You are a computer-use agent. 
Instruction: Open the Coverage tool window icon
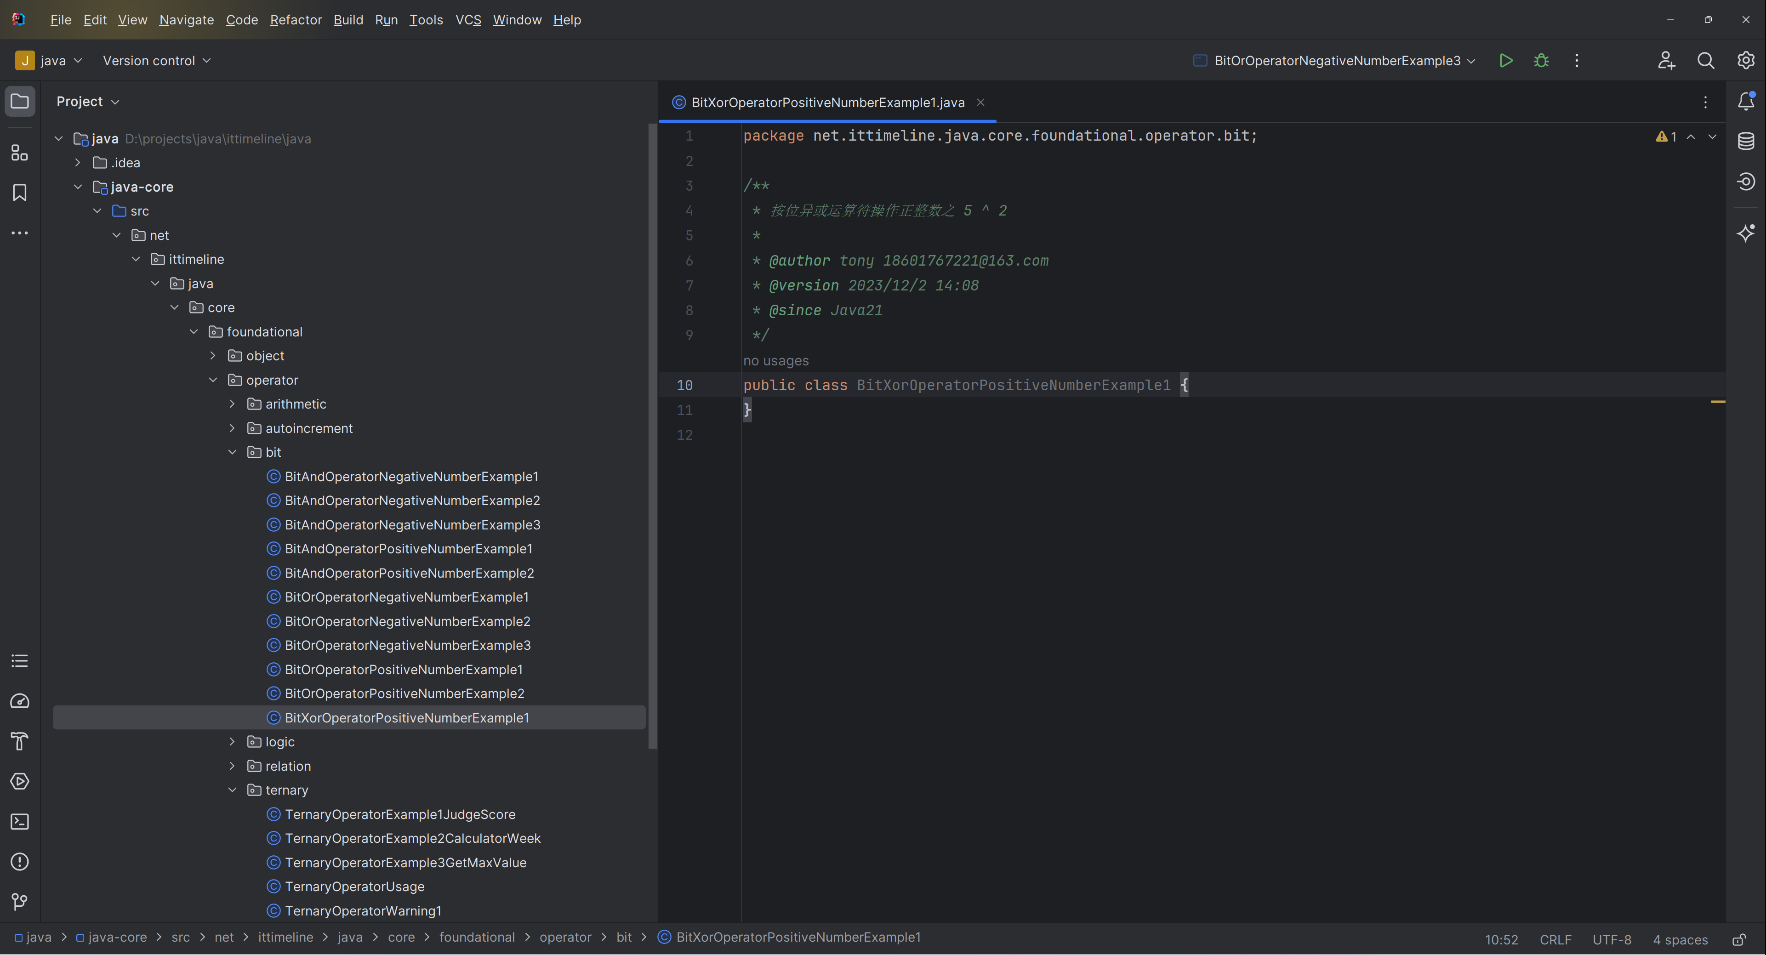(1745, 182)
